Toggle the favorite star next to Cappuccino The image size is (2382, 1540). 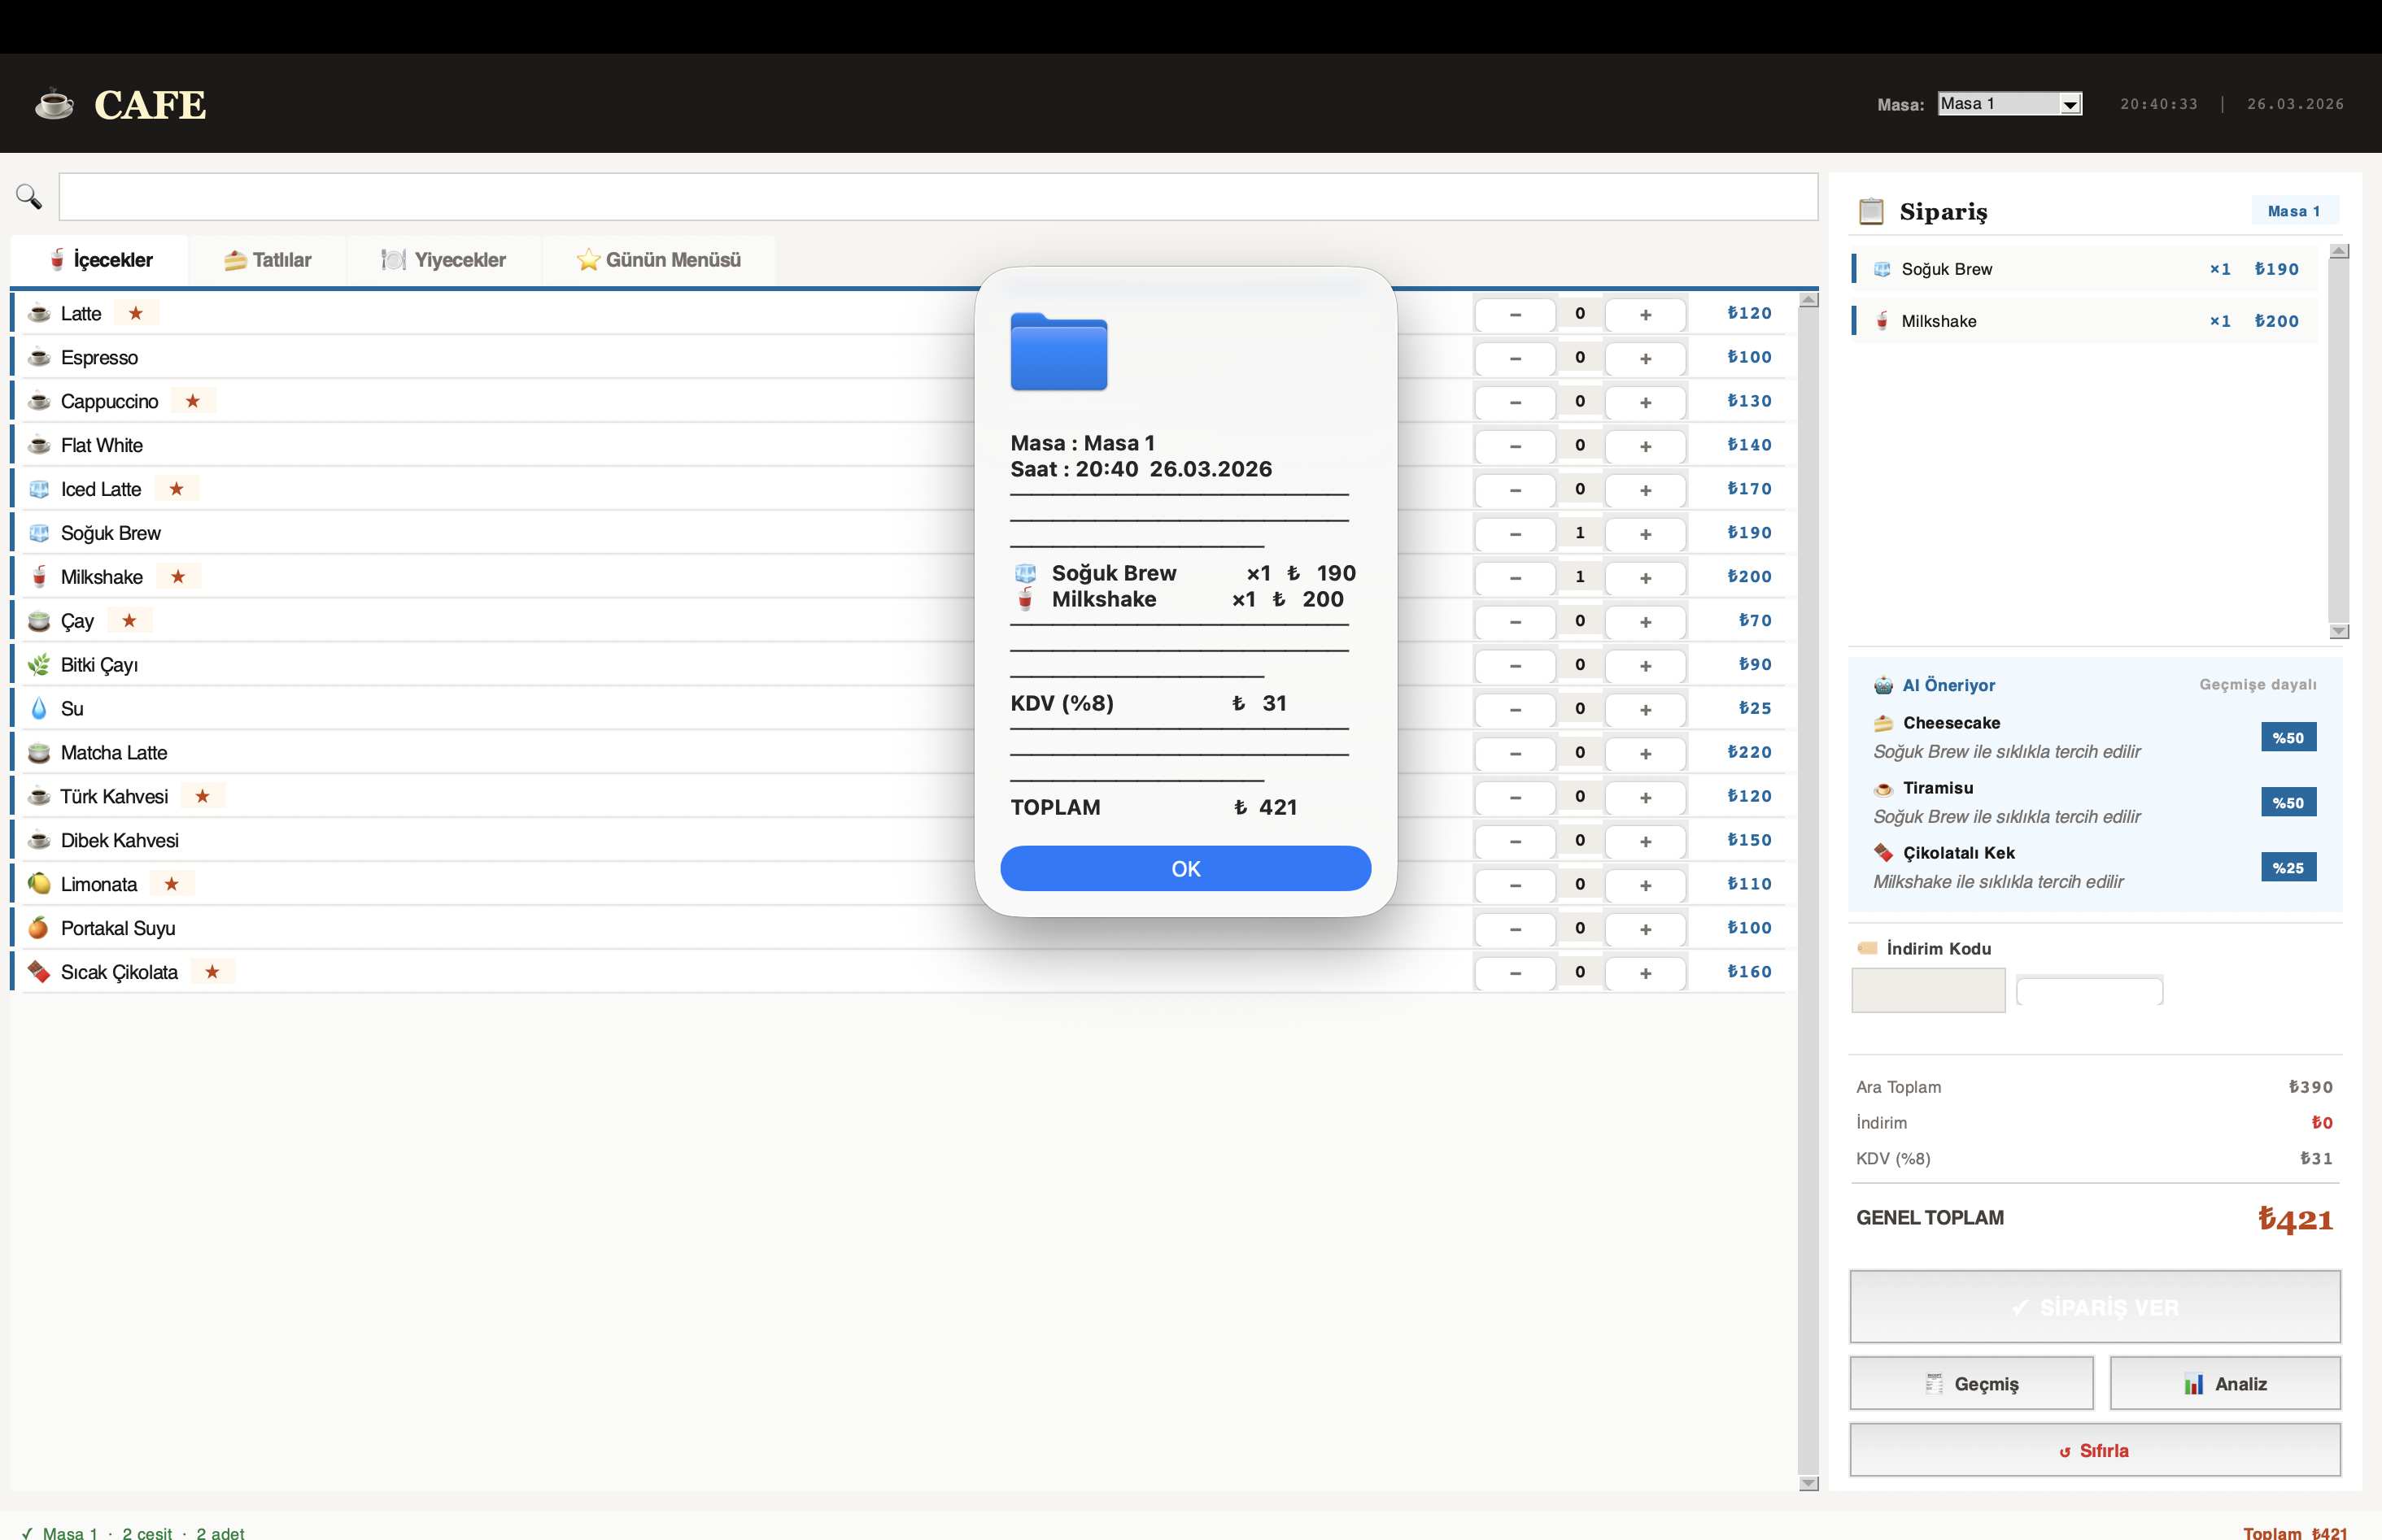(x=194, y=401)
